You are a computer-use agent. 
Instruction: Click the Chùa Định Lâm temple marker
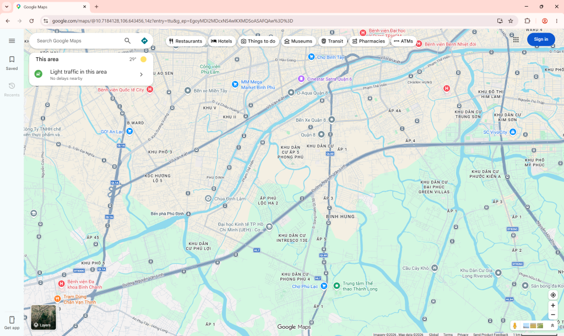[x=208, y=199]
